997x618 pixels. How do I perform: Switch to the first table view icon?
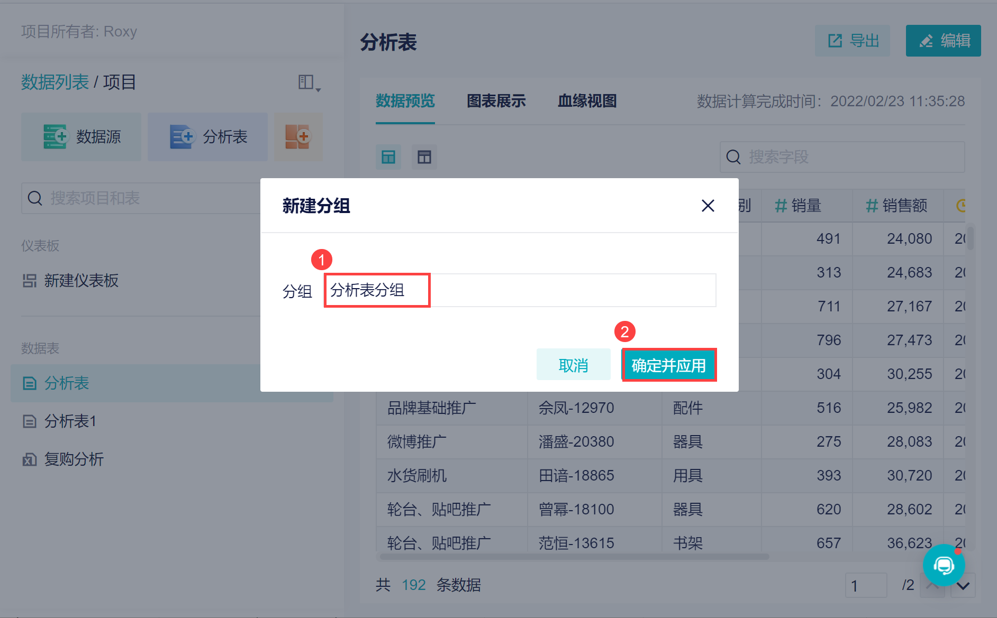click(388, 157)
